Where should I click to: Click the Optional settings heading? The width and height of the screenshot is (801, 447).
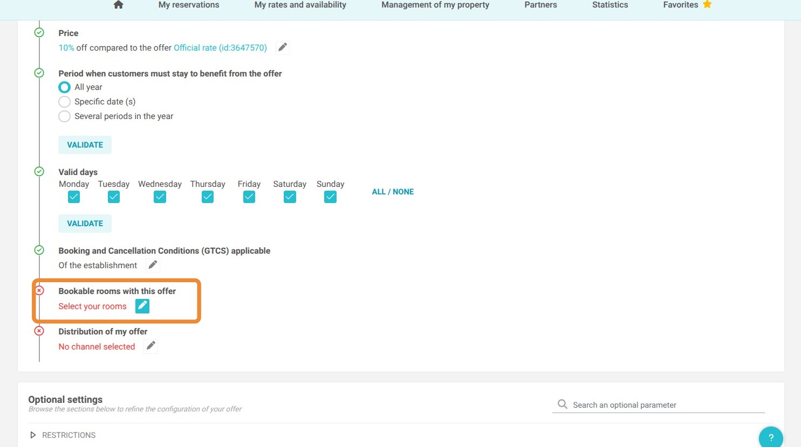click(65, 400)
